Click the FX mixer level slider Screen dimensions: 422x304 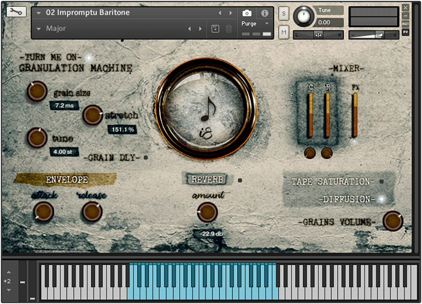point(355,115)
